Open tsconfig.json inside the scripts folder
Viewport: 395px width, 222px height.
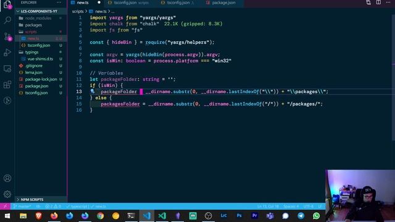coord(38,45)
